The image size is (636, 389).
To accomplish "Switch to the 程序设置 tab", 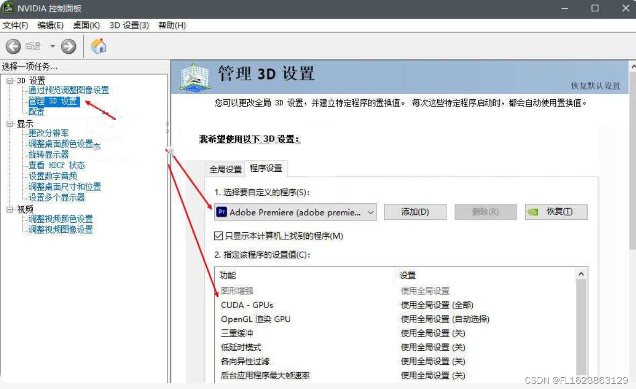I will pos(266,168).
